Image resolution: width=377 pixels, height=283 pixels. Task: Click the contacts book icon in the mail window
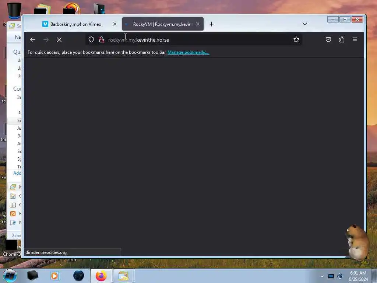point(13,205)
